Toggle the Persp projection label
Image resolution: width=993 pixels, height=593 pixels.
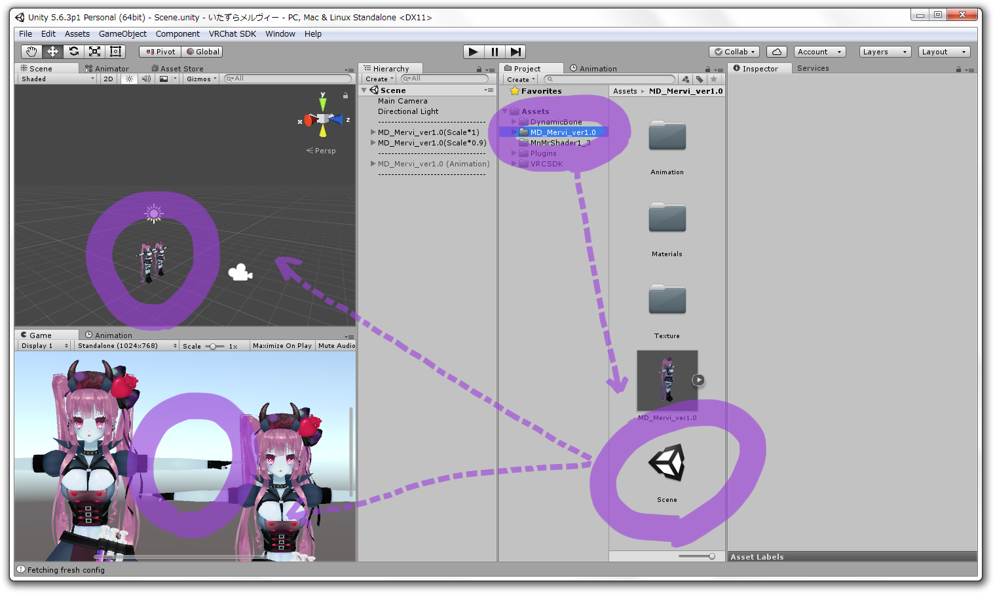tap(321, 151)
